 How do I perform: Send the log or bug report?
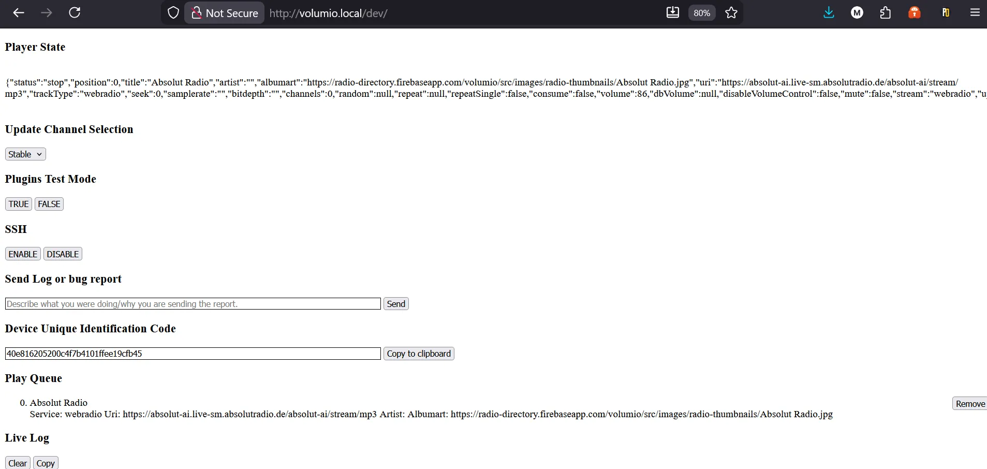(396, 304)
